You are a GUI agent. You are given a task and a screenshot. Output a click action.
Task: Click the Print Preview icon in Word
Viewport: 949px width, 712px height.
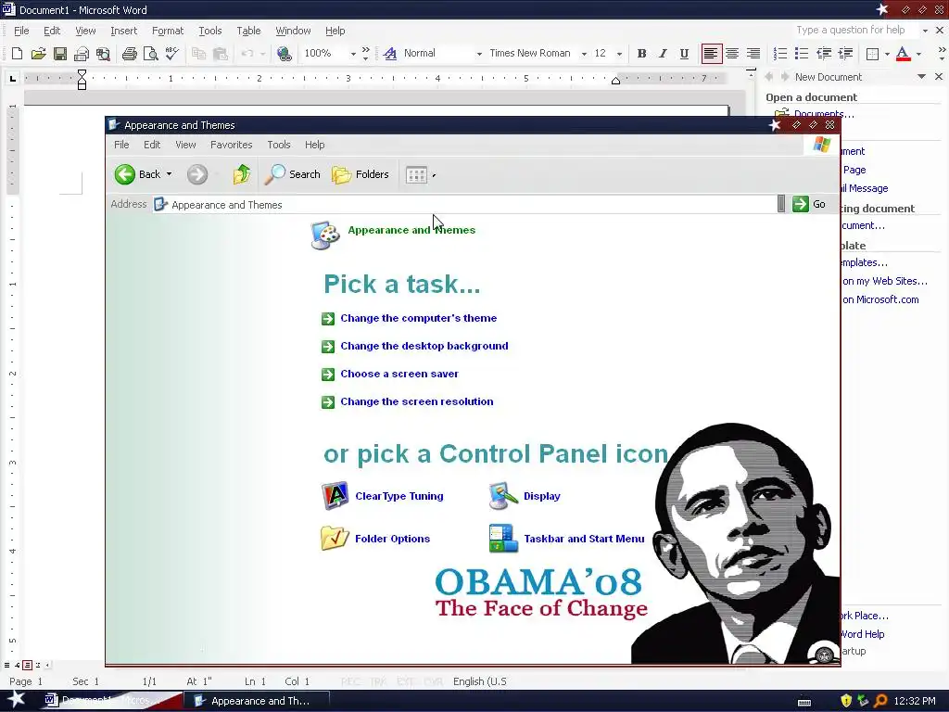point(151,54)
